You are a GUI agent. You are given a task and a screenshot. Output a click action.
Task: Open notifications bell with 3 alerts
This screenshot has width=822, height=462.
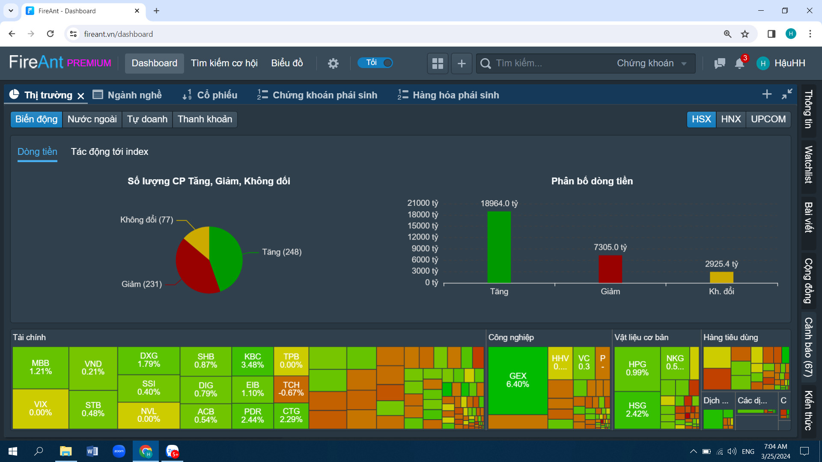(739, 63)
